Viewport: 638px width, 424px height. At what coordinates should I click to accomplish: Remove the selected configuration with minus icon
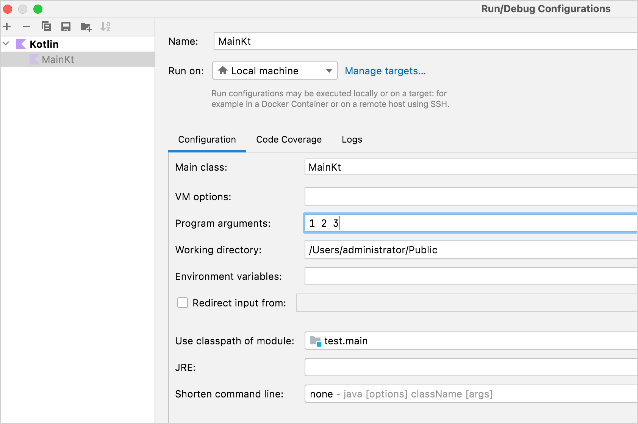[26, 27]
